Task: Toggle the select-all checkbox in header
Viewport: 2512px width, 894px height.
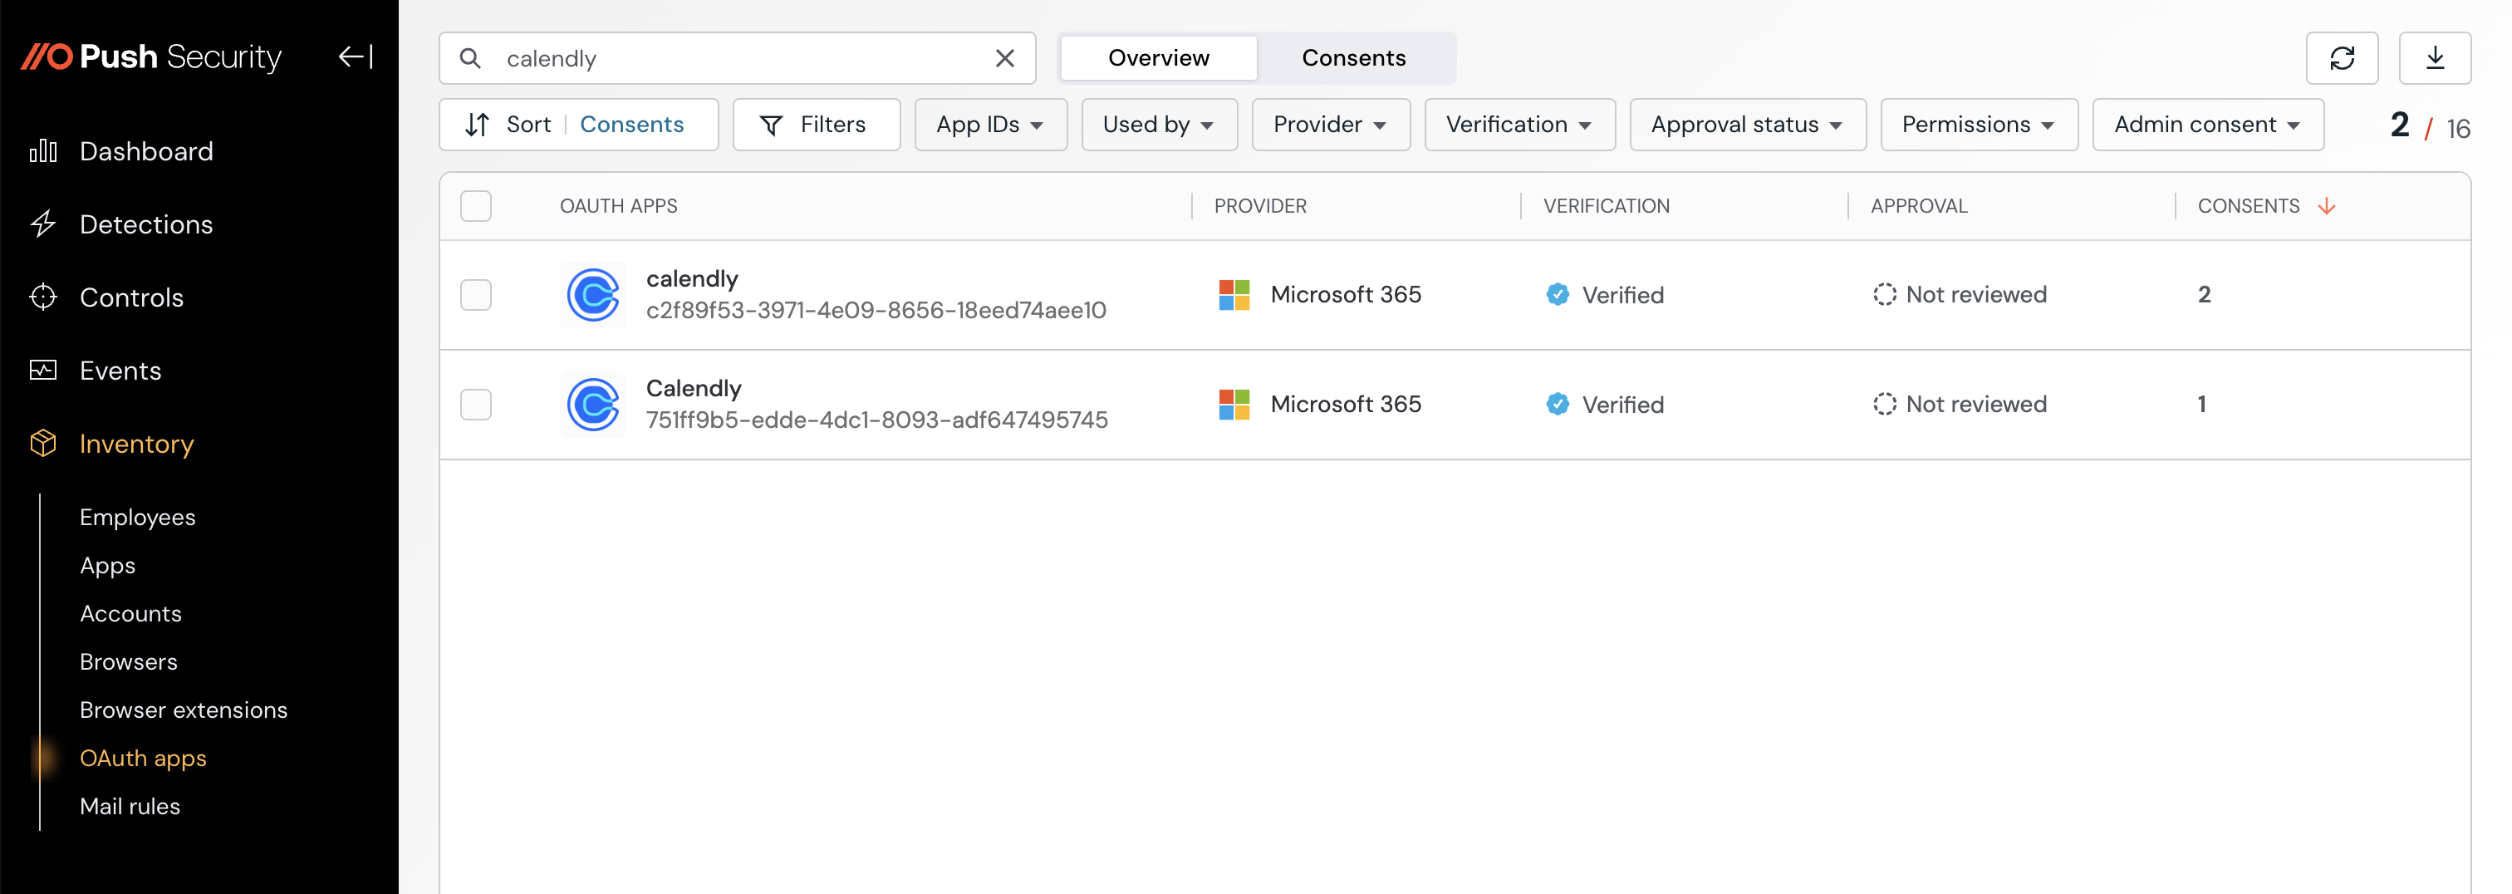Action: pos(476,206)
